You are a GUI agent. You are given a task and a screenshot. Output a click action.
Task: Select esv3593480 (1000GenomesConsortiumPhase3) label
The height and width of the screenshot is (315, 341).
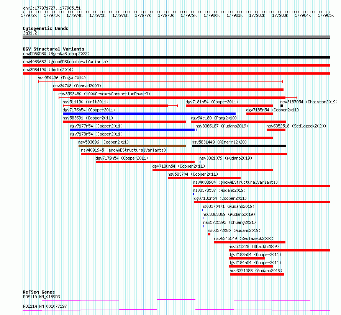pos(104,94)
